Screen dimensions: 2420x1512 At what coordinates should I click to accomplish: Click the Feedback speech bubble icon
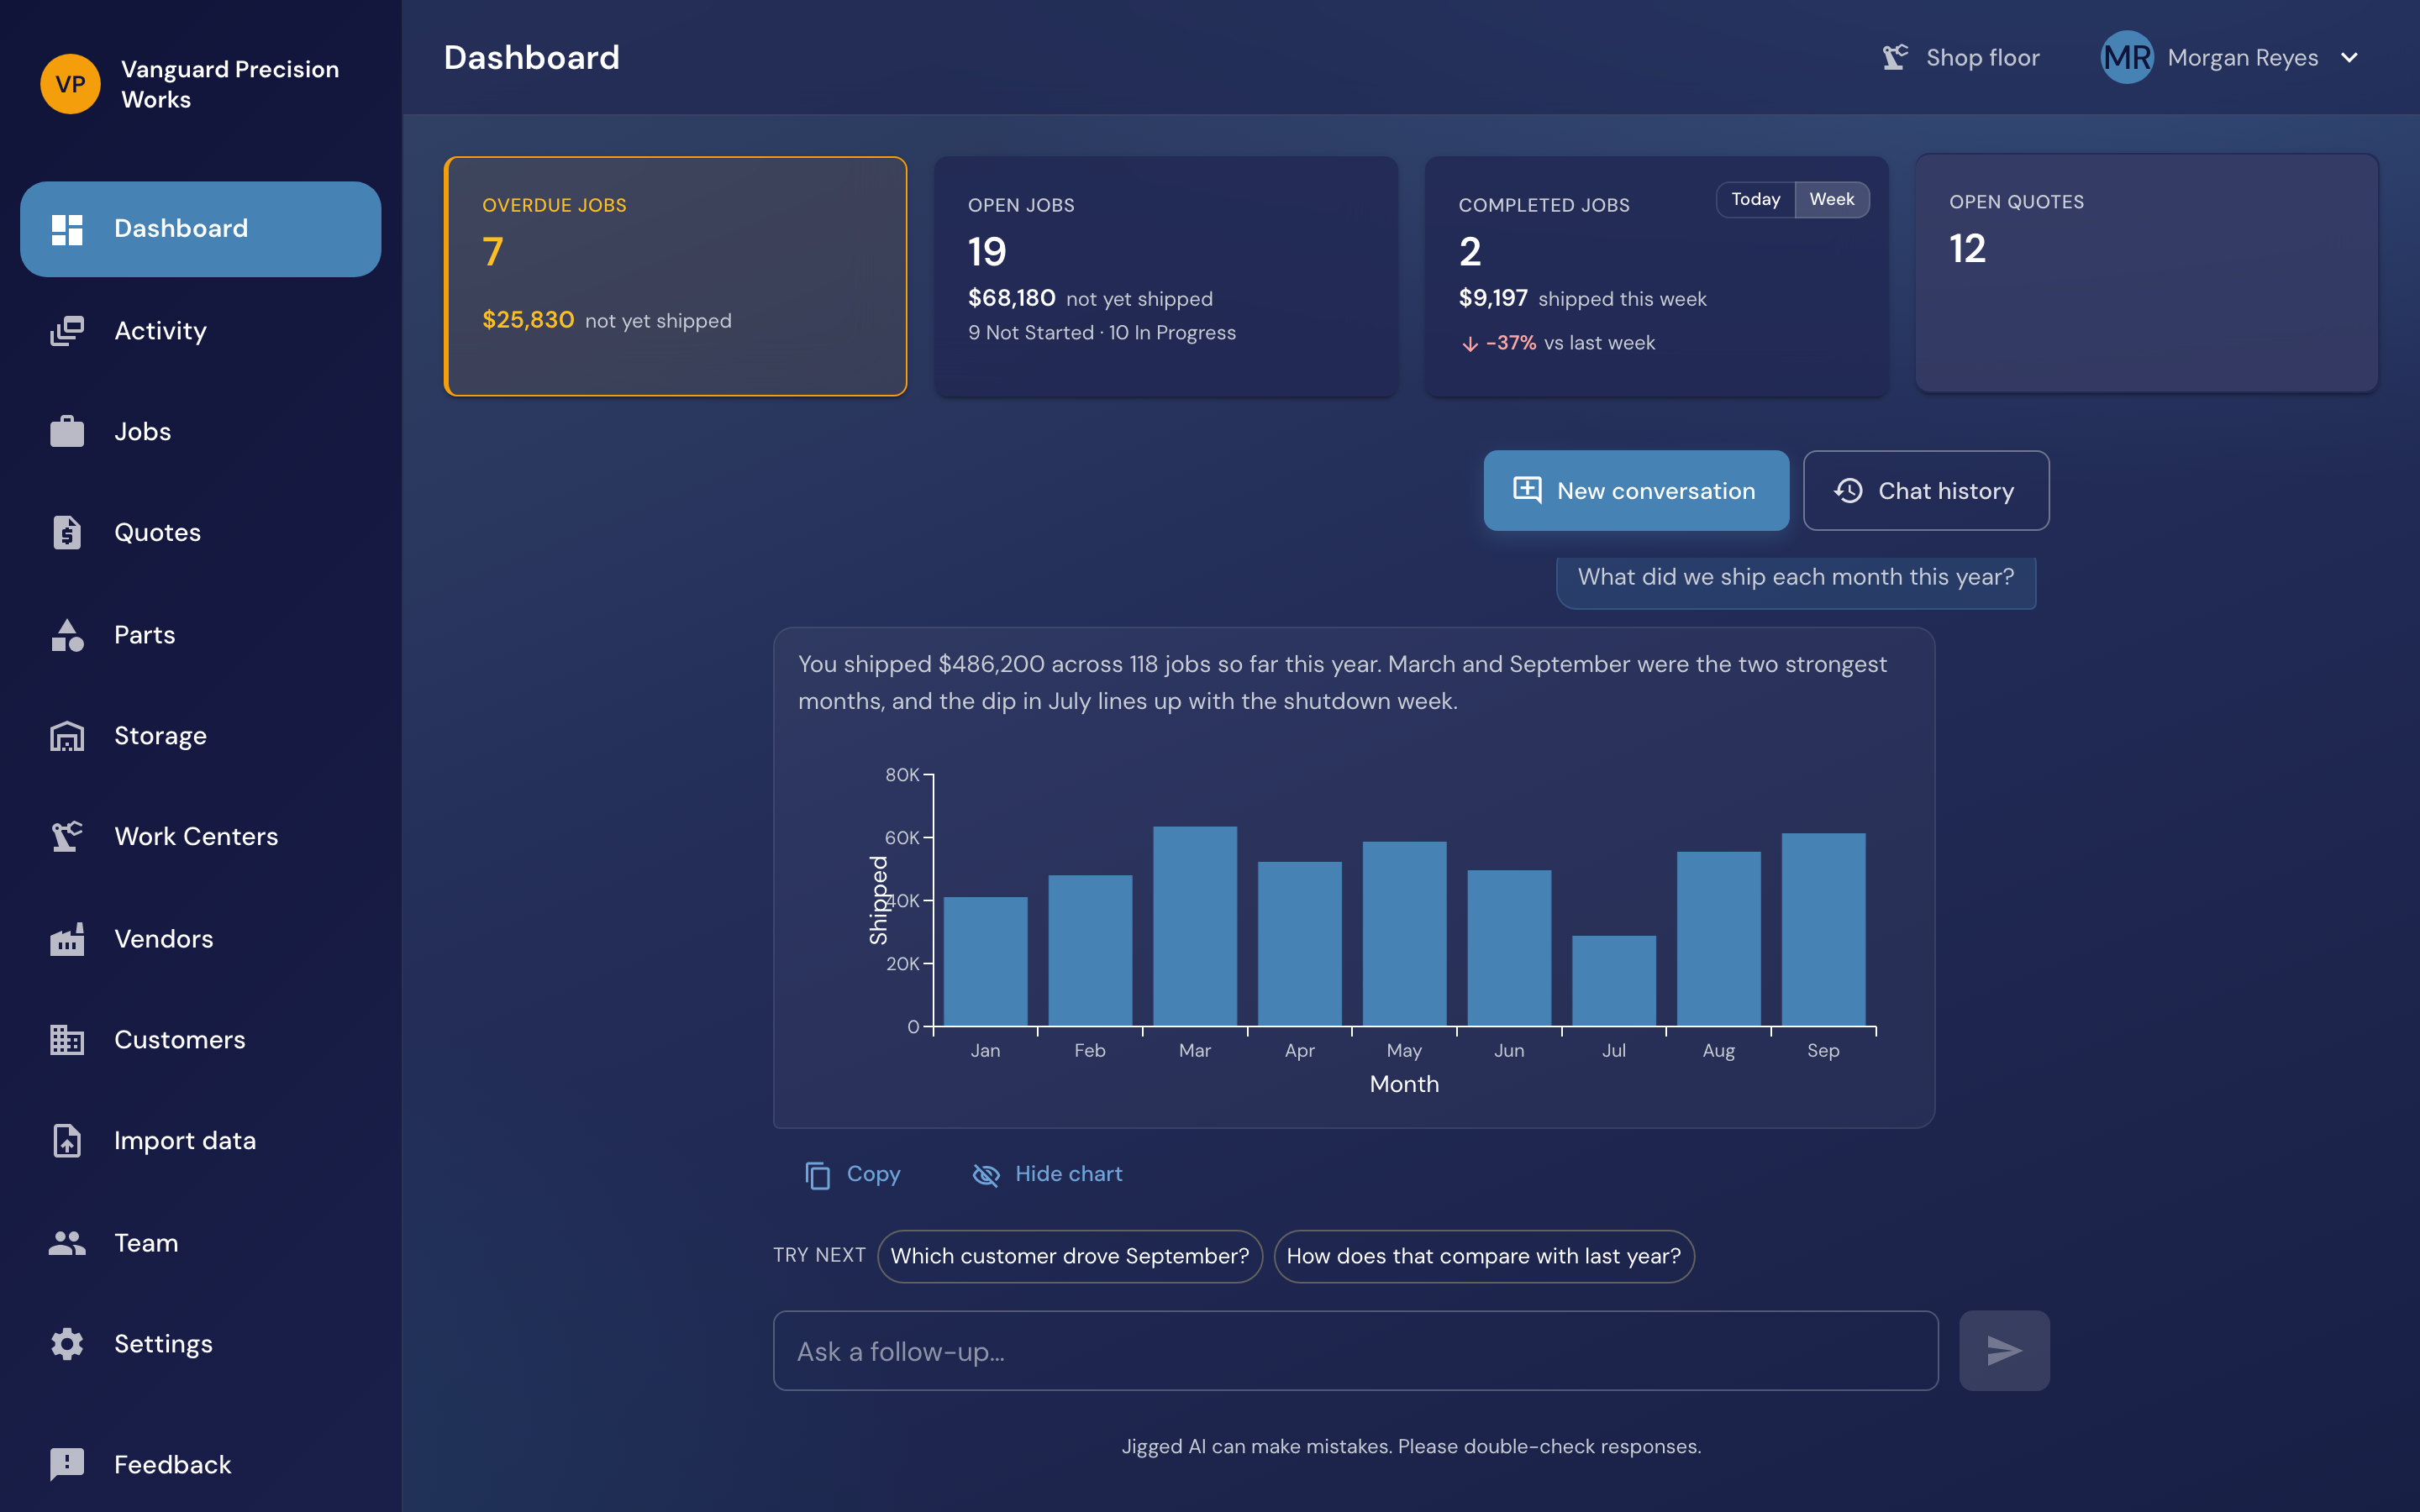coord(67,1465)
